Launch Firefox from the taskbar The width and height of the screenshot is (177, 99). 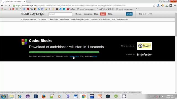click(x=44, y=97)
